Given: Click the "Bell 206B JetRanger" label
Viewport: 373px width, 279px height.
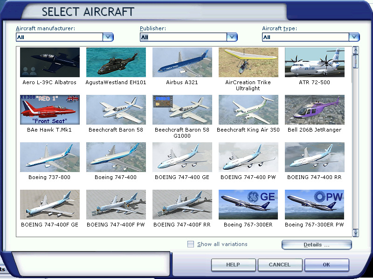Looking at the screenshot, I should tap(314, 130).
